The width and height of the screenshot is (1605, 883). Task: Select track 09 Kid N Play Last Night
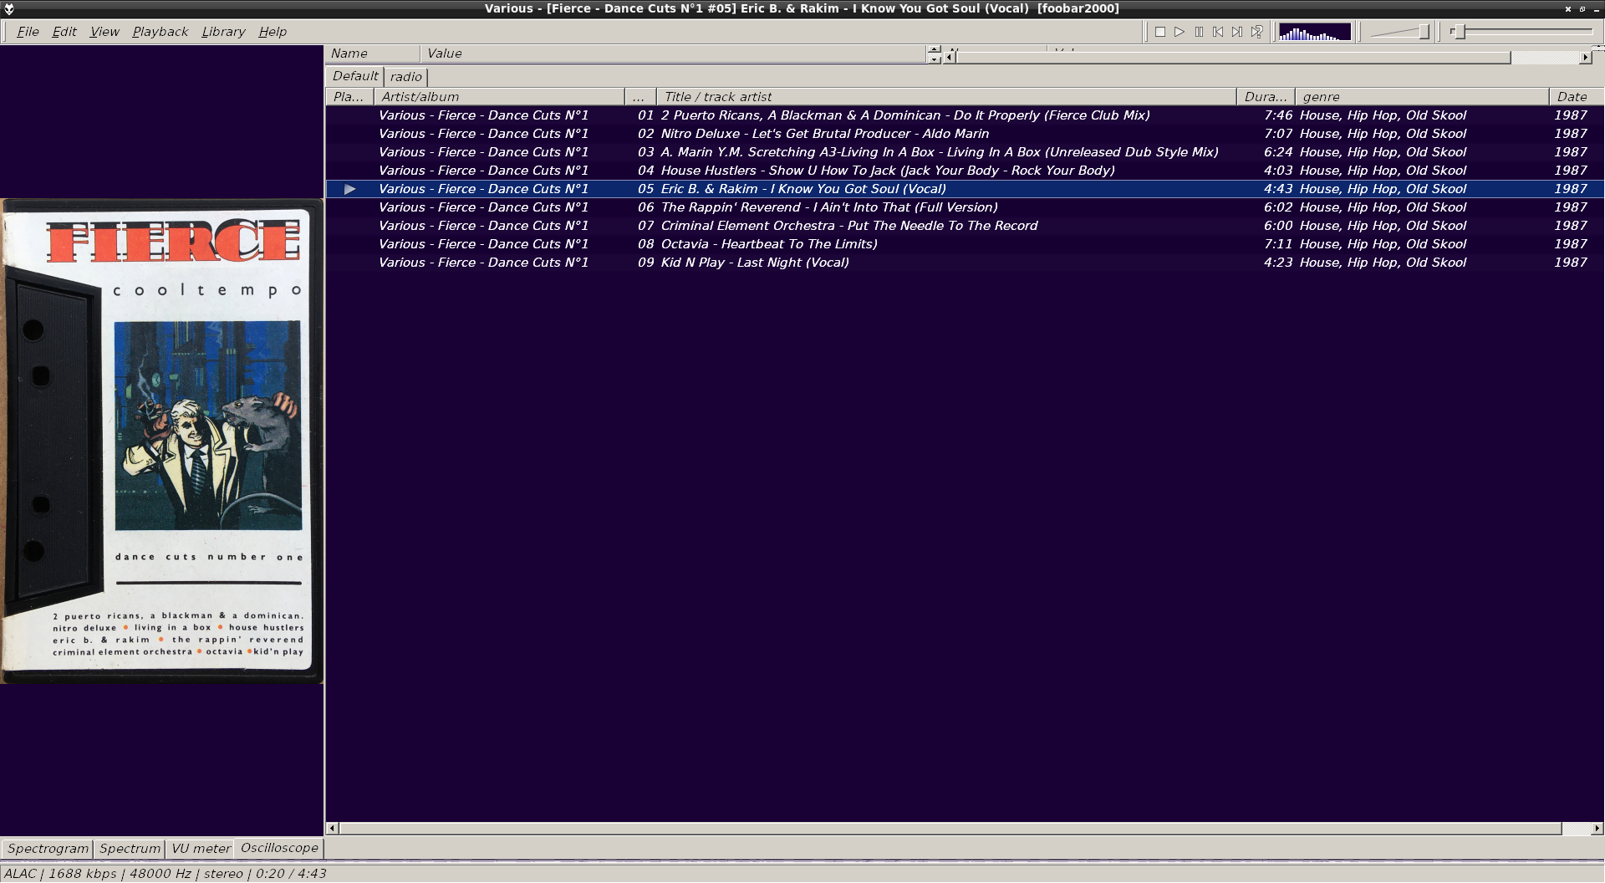tap(965, 263)
